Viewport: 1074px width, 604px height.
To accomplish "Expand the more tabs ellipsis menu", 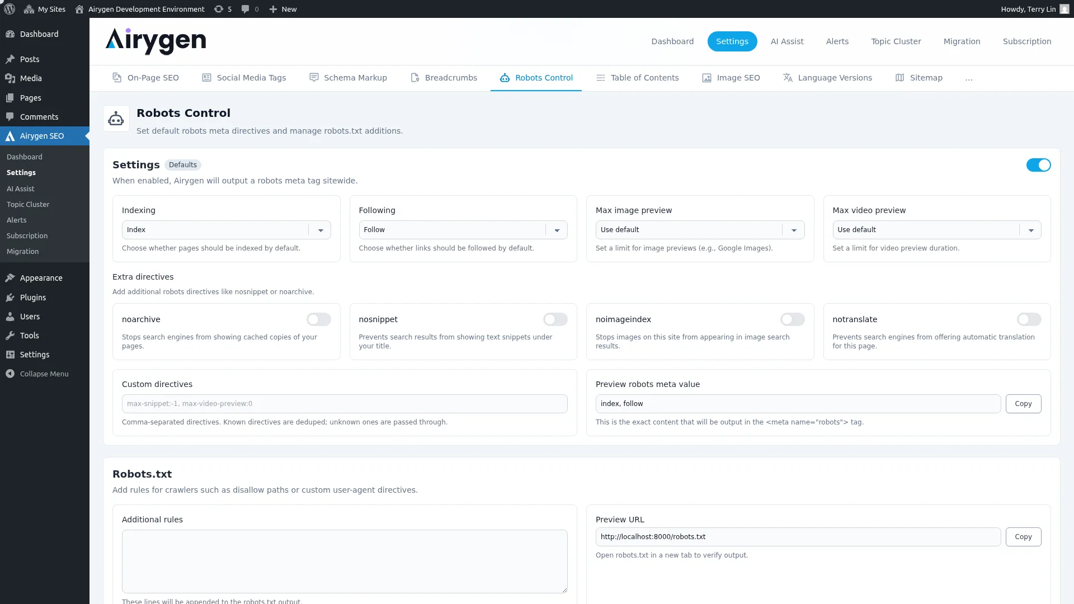I will tap(969, 78).
